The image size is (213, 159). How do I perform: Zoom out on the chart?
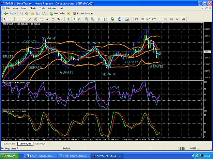point(92,19)
